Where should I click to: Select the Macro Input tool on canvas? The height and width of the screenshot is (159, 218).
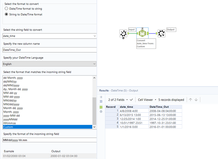(123, 33)
